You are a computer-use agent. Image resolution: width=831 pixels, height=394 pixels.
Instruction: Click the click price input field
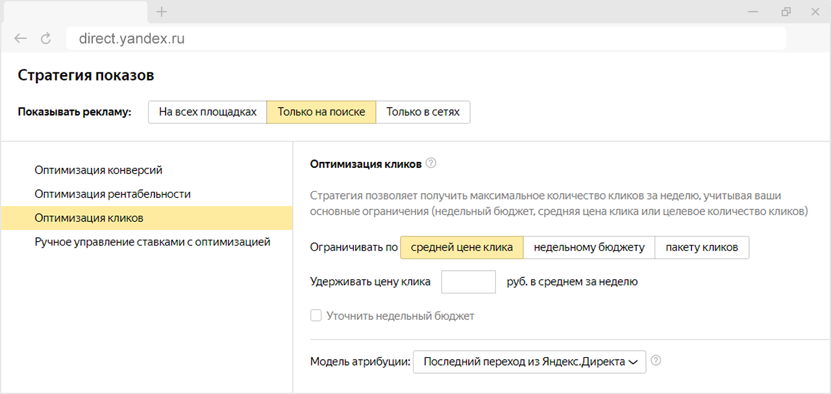click(x=468, y=282)
